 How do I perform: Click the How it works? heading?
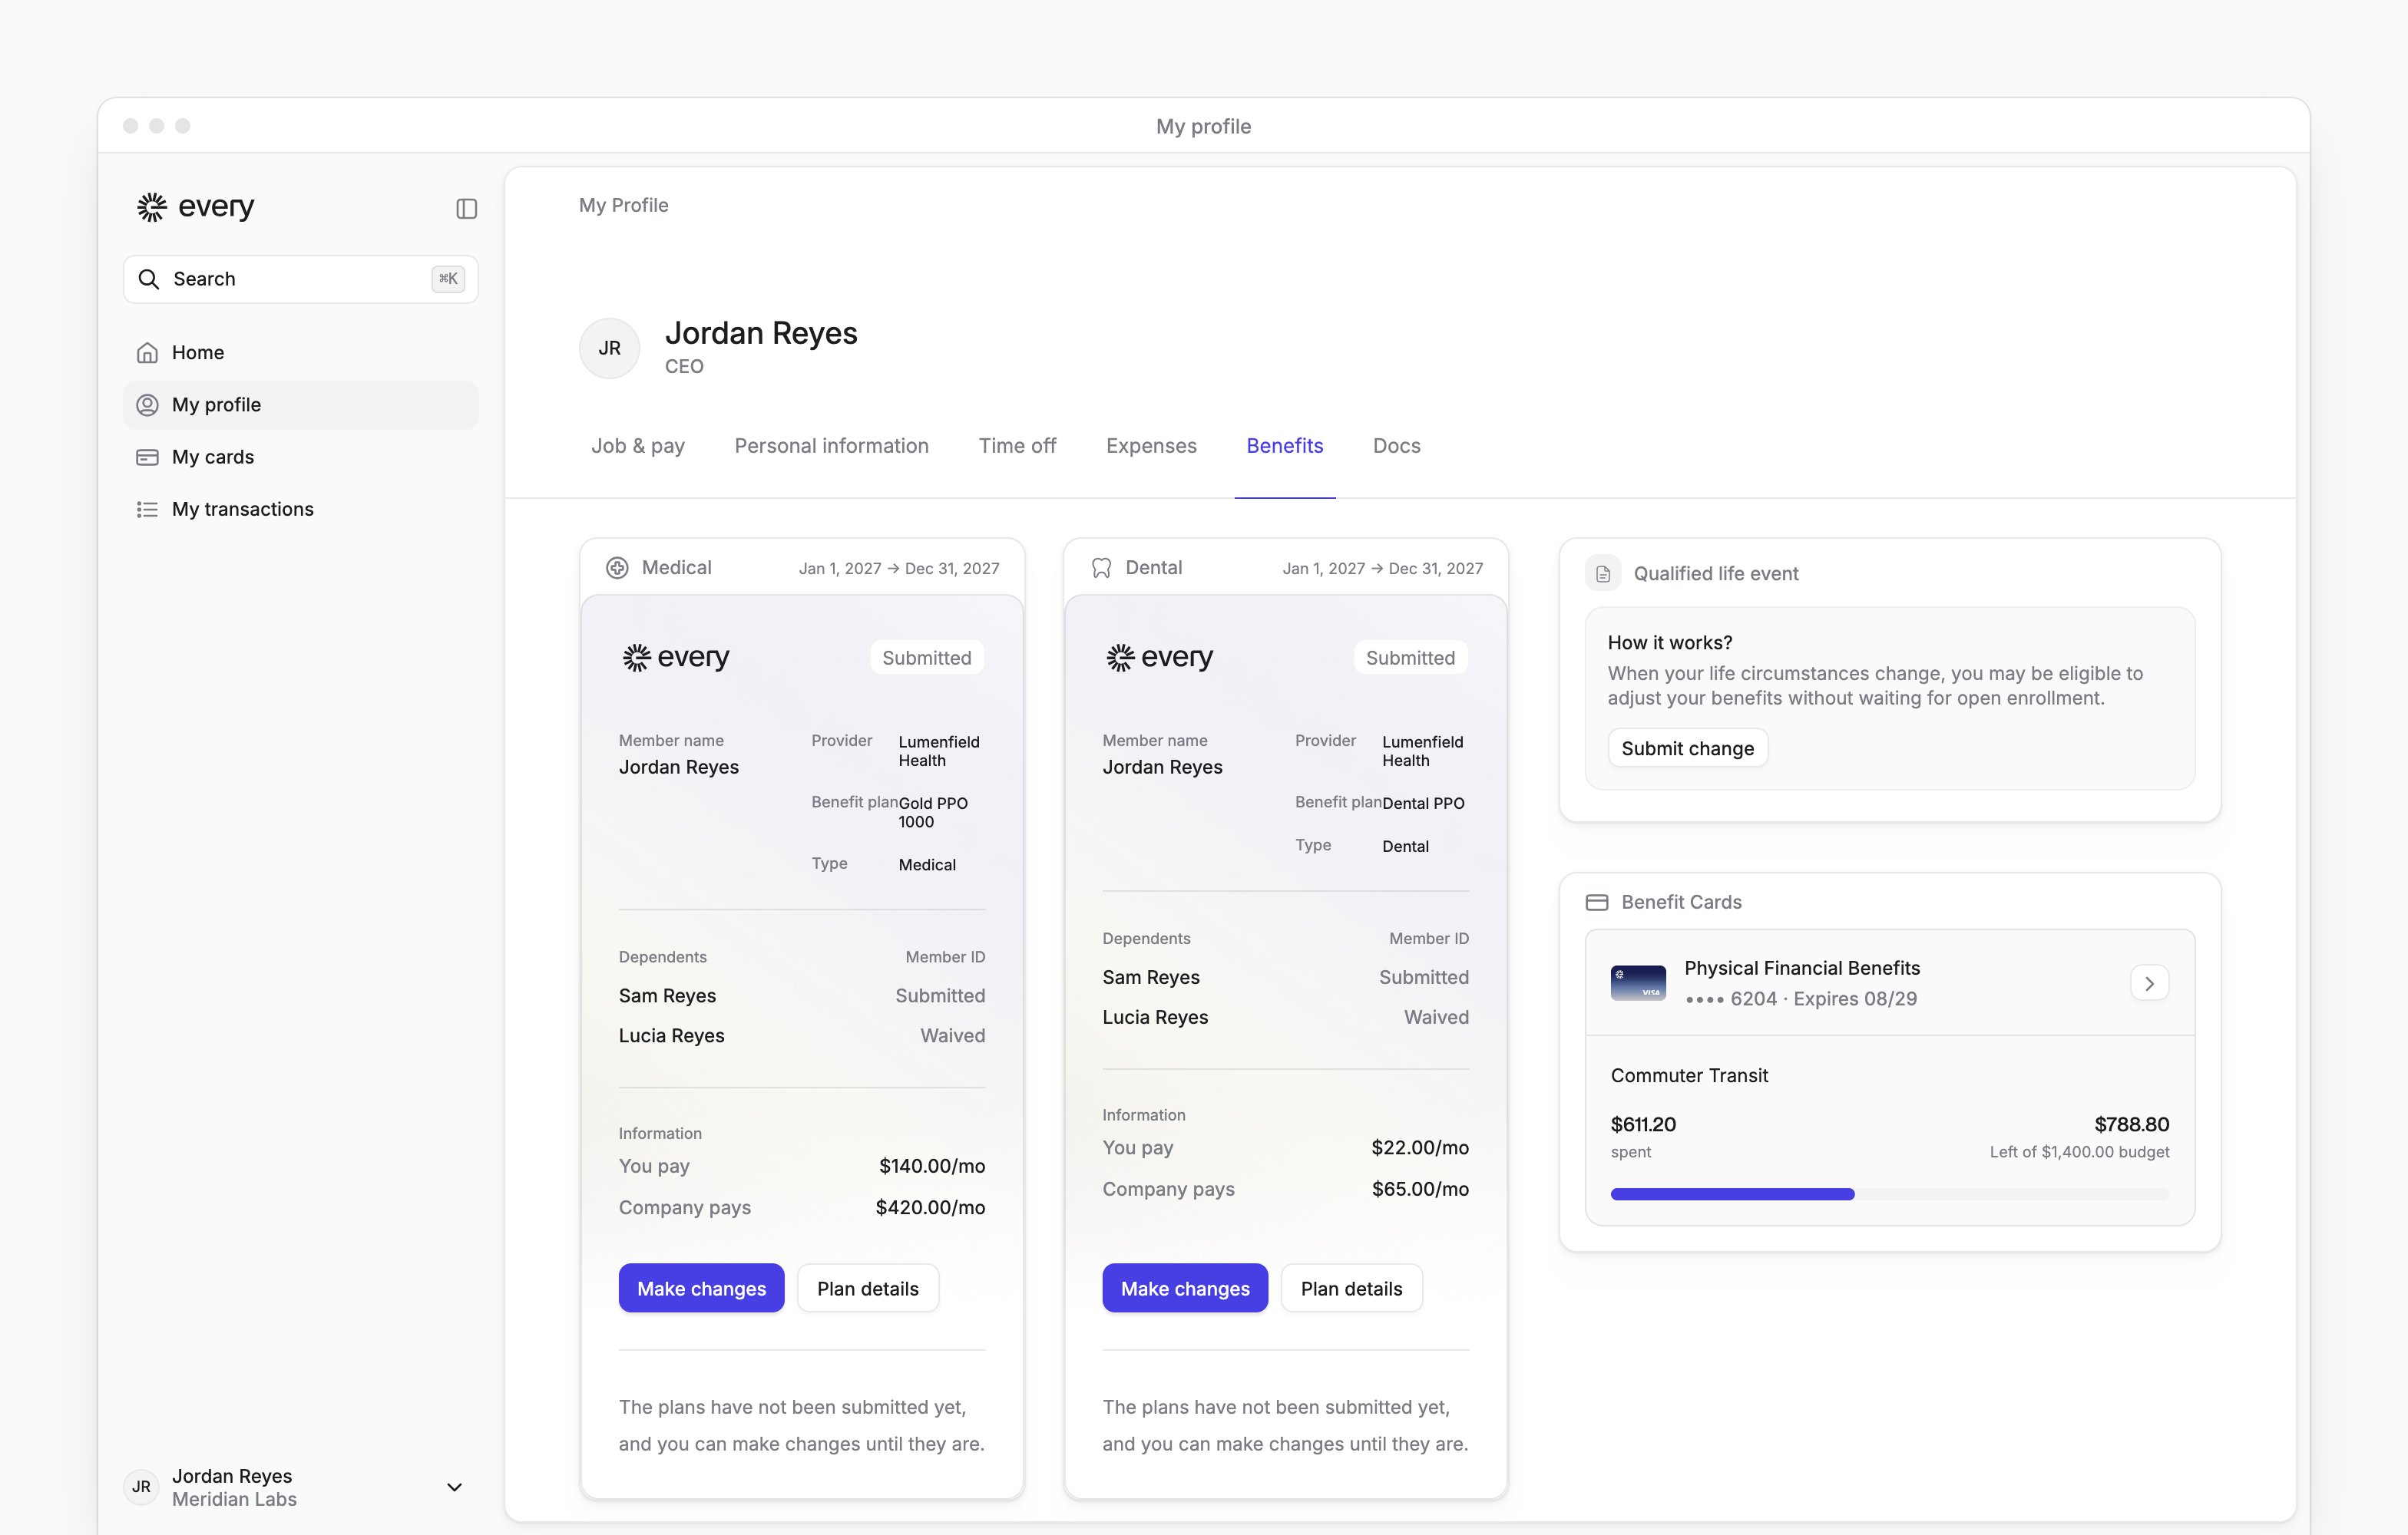click(1669, 642)
